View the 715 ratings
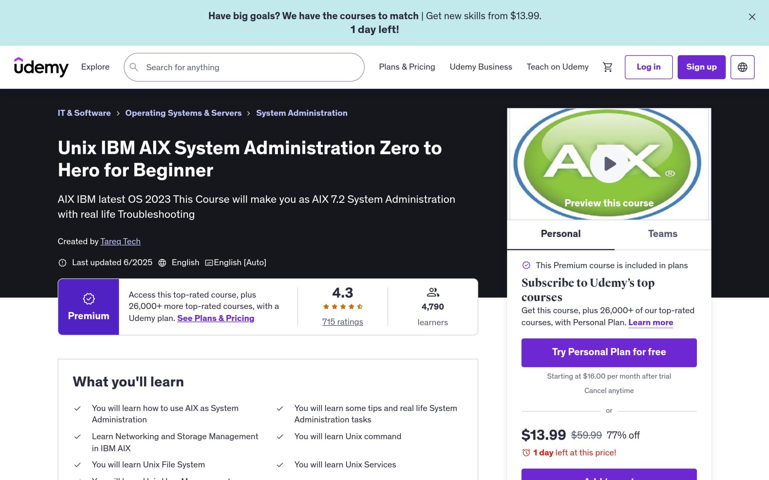This screenshot has width=769, height=480. 342,321
